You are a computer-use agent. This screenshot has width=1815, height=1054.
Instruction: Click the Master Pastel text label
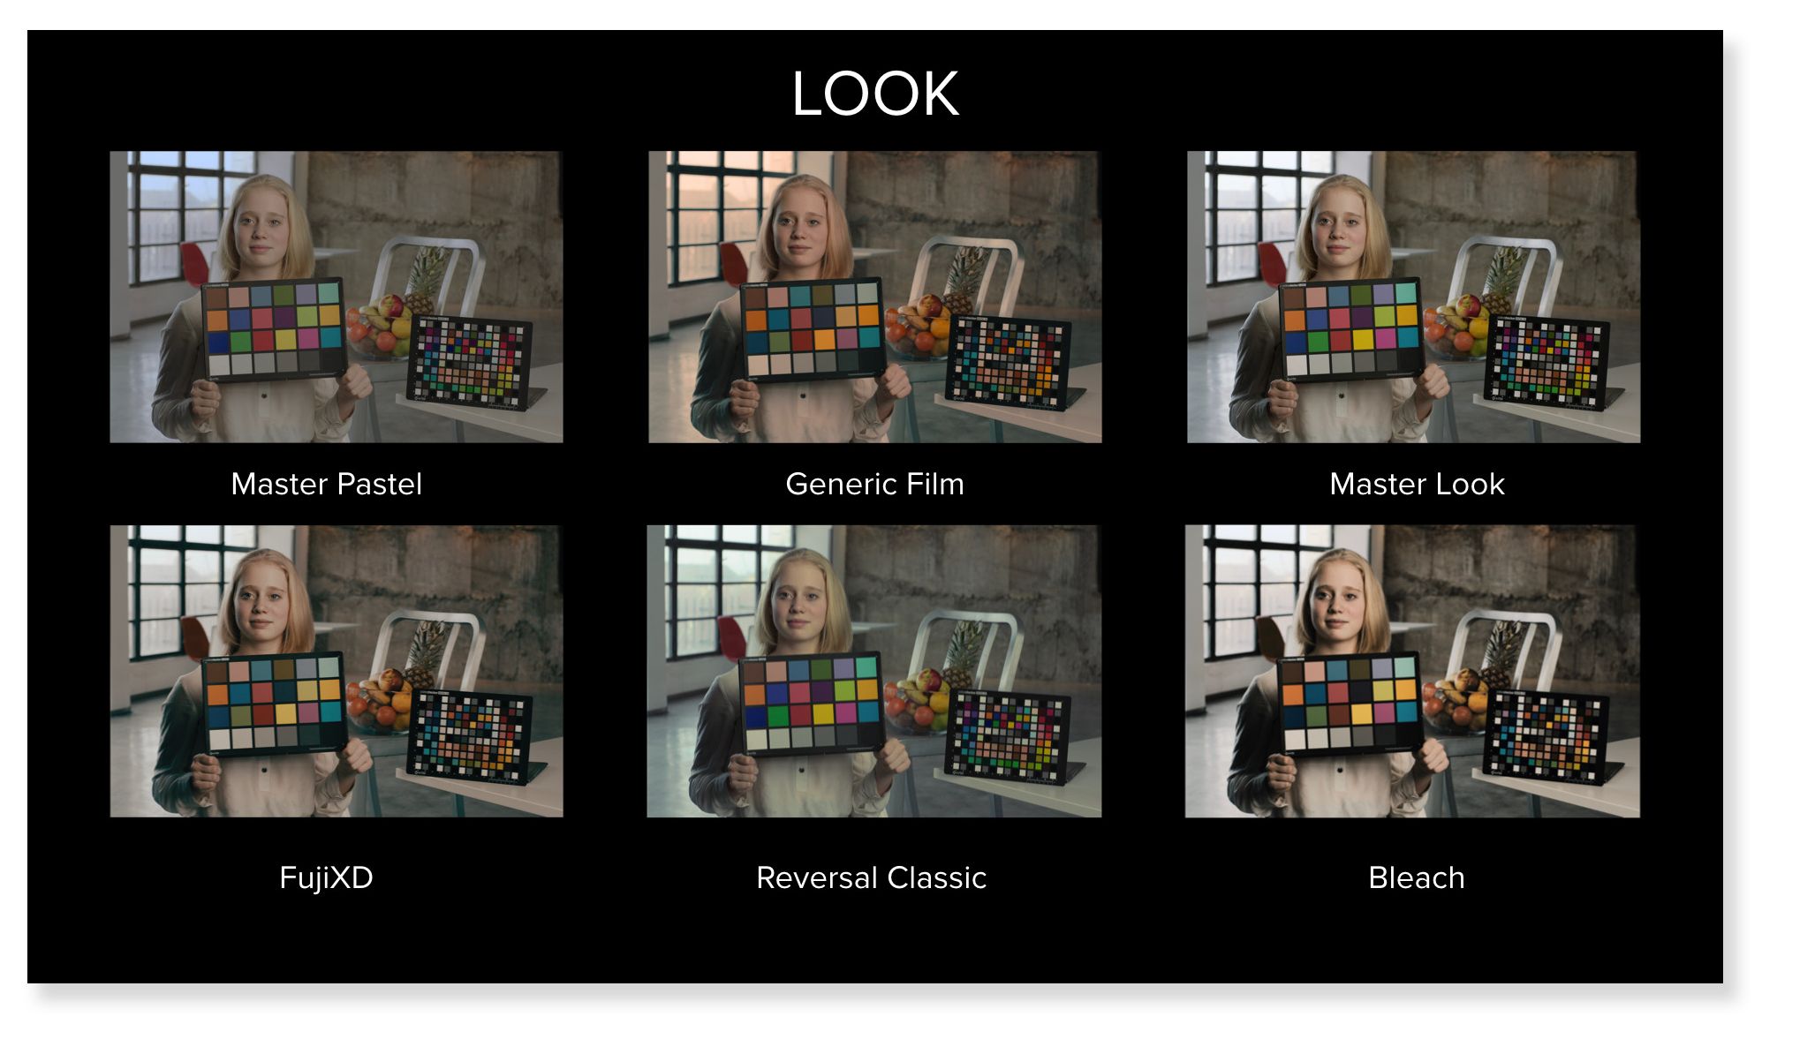(x=326, y=484)
